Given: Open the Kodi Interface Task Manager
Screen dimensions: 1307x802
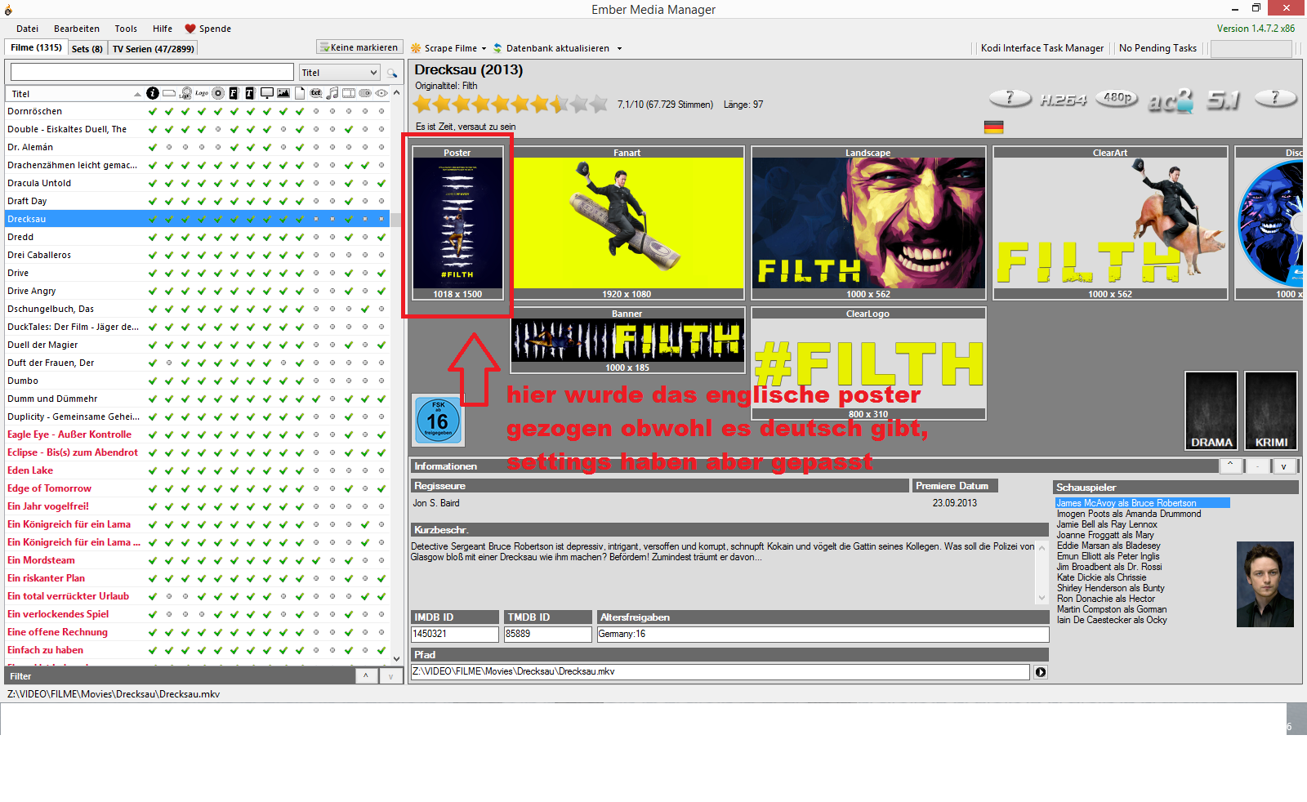Looking at the screenshot, I should [1042, 48].
